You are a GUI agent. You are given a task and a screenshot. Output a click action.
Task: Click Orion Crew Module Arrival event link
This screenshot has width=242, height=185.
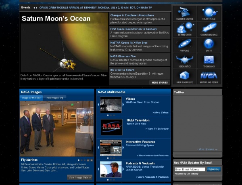coord(96,8)
